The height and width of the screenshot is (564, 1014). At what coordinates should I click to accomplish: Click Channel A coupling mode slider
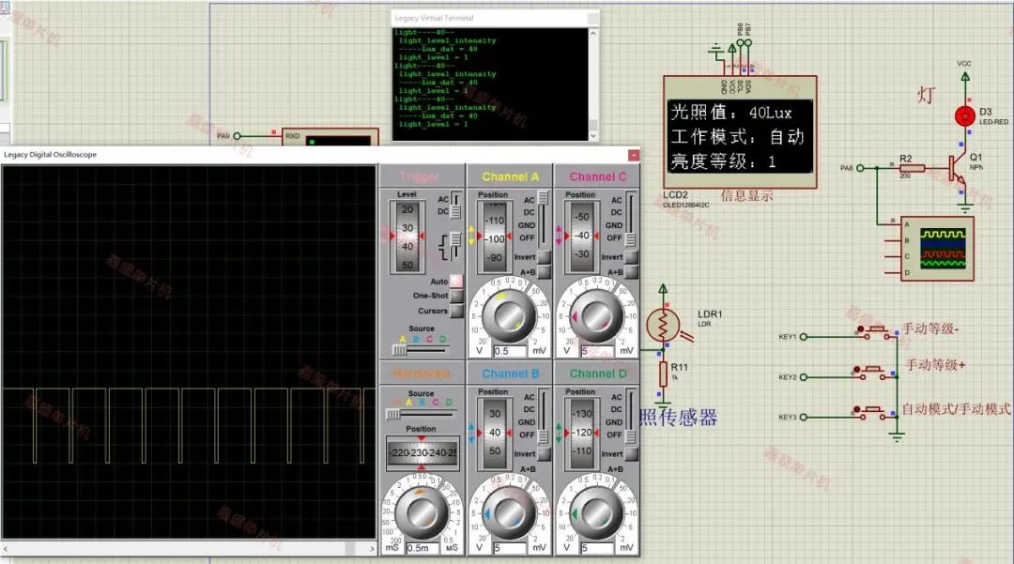click(544, 219)
